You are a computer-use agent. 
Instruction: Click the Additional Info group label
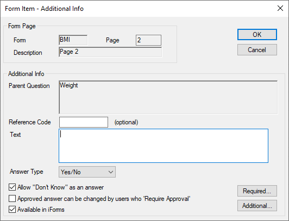coord(26,74)
